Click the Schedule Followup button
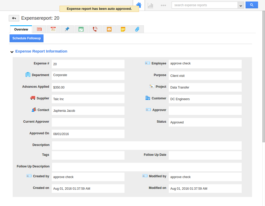Screen dimensions: 265x206 tap(27, 38)
